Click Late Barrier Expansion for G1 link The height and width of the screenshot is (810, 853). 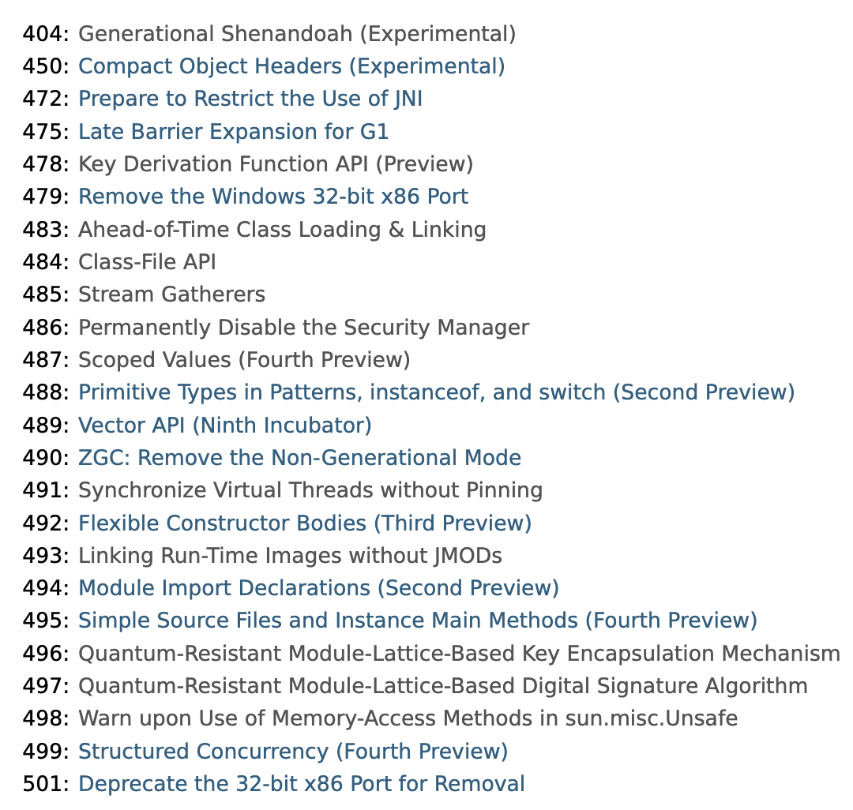point(233,132)
